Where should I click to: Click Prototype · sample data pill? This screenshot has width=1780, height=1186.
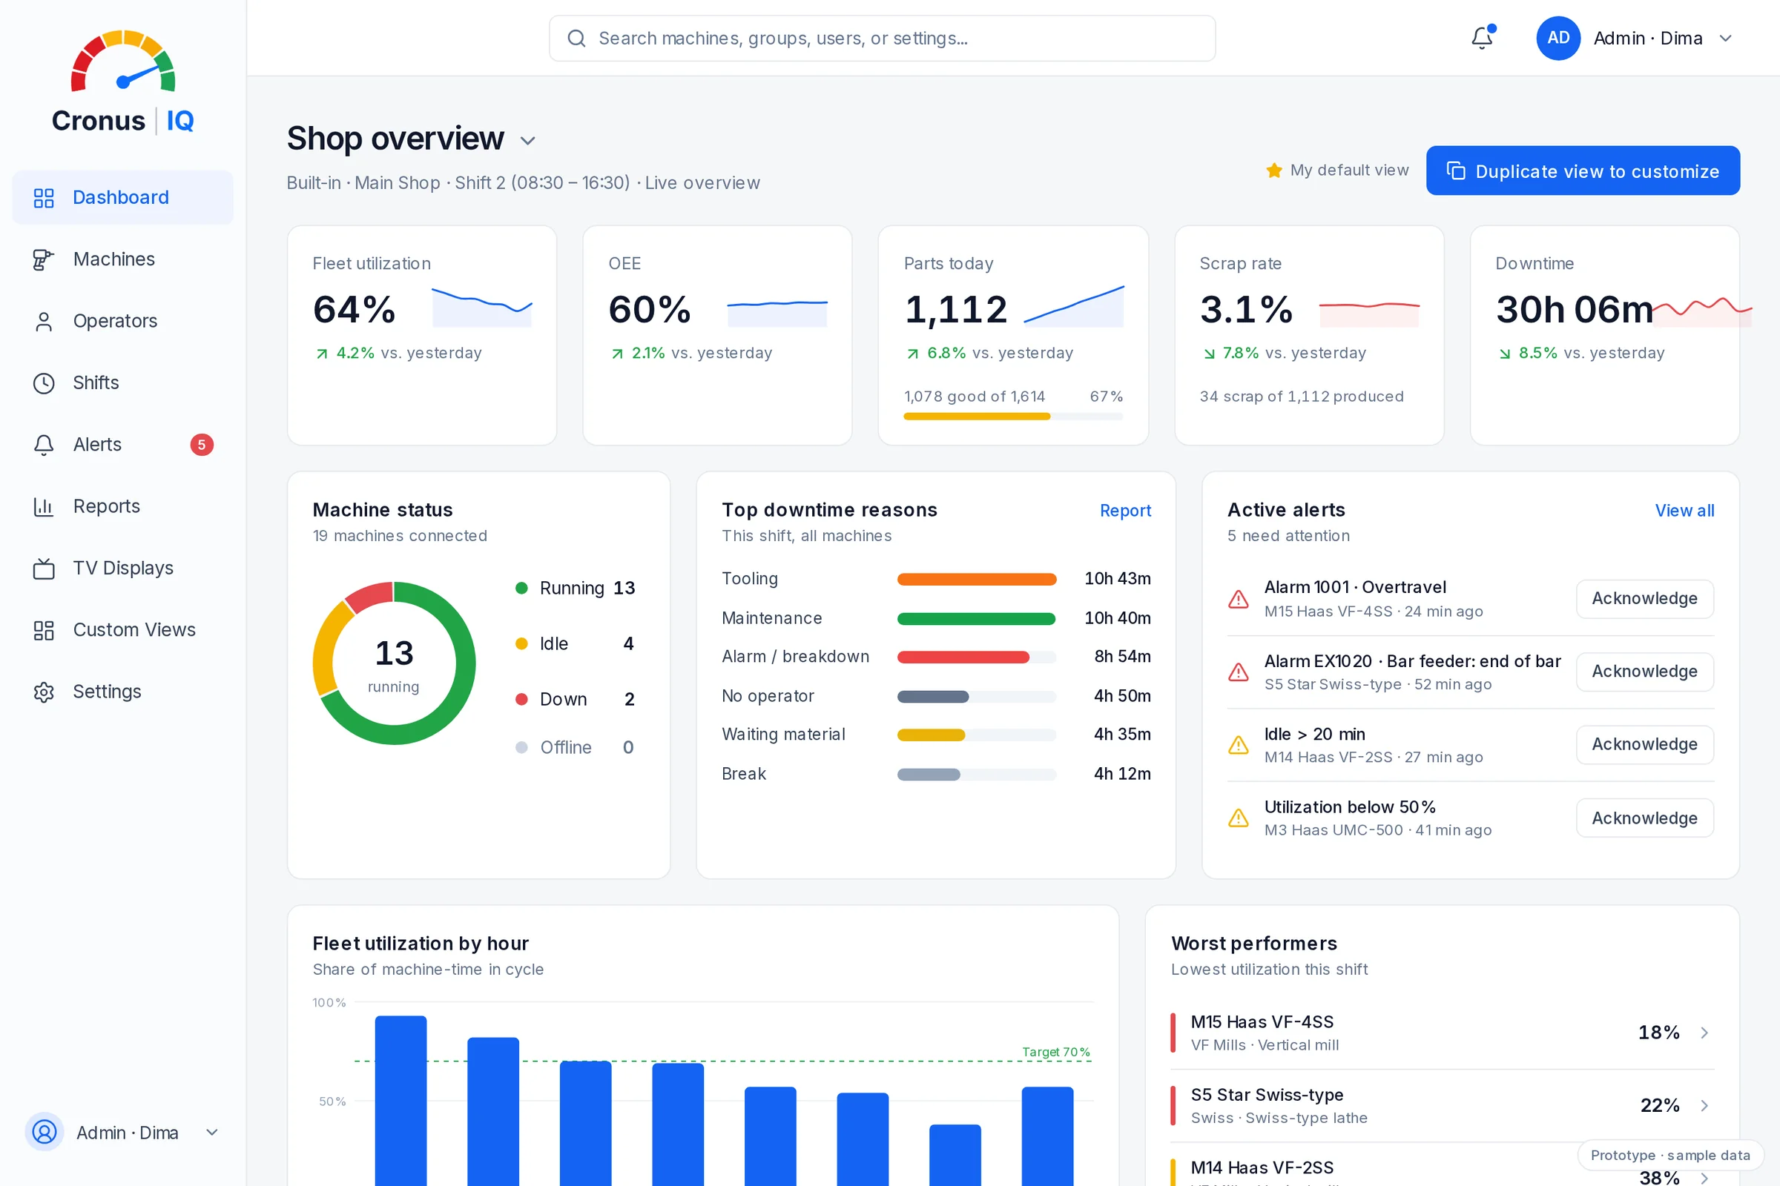[1669, 1155]
